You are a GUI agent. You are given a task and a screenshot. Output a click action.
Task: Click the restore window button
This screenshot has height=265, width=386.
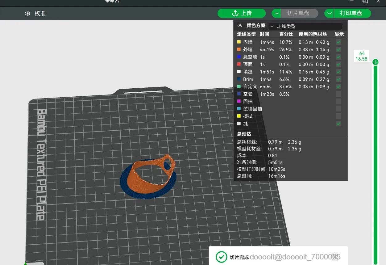pyautogui.click(x=365, y=1)
